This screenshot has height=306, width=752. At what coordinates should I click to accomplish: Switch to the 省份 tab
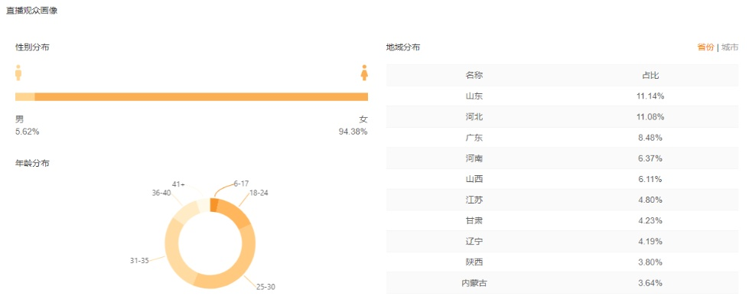(705, 47)
